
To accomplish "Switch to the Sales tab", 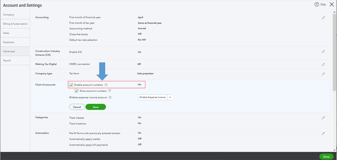I will pyautogui.click(x=7, y=33).
